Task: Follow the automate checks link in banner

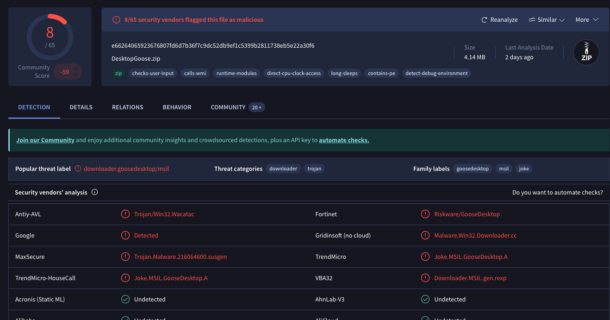Action: [344, 140]
